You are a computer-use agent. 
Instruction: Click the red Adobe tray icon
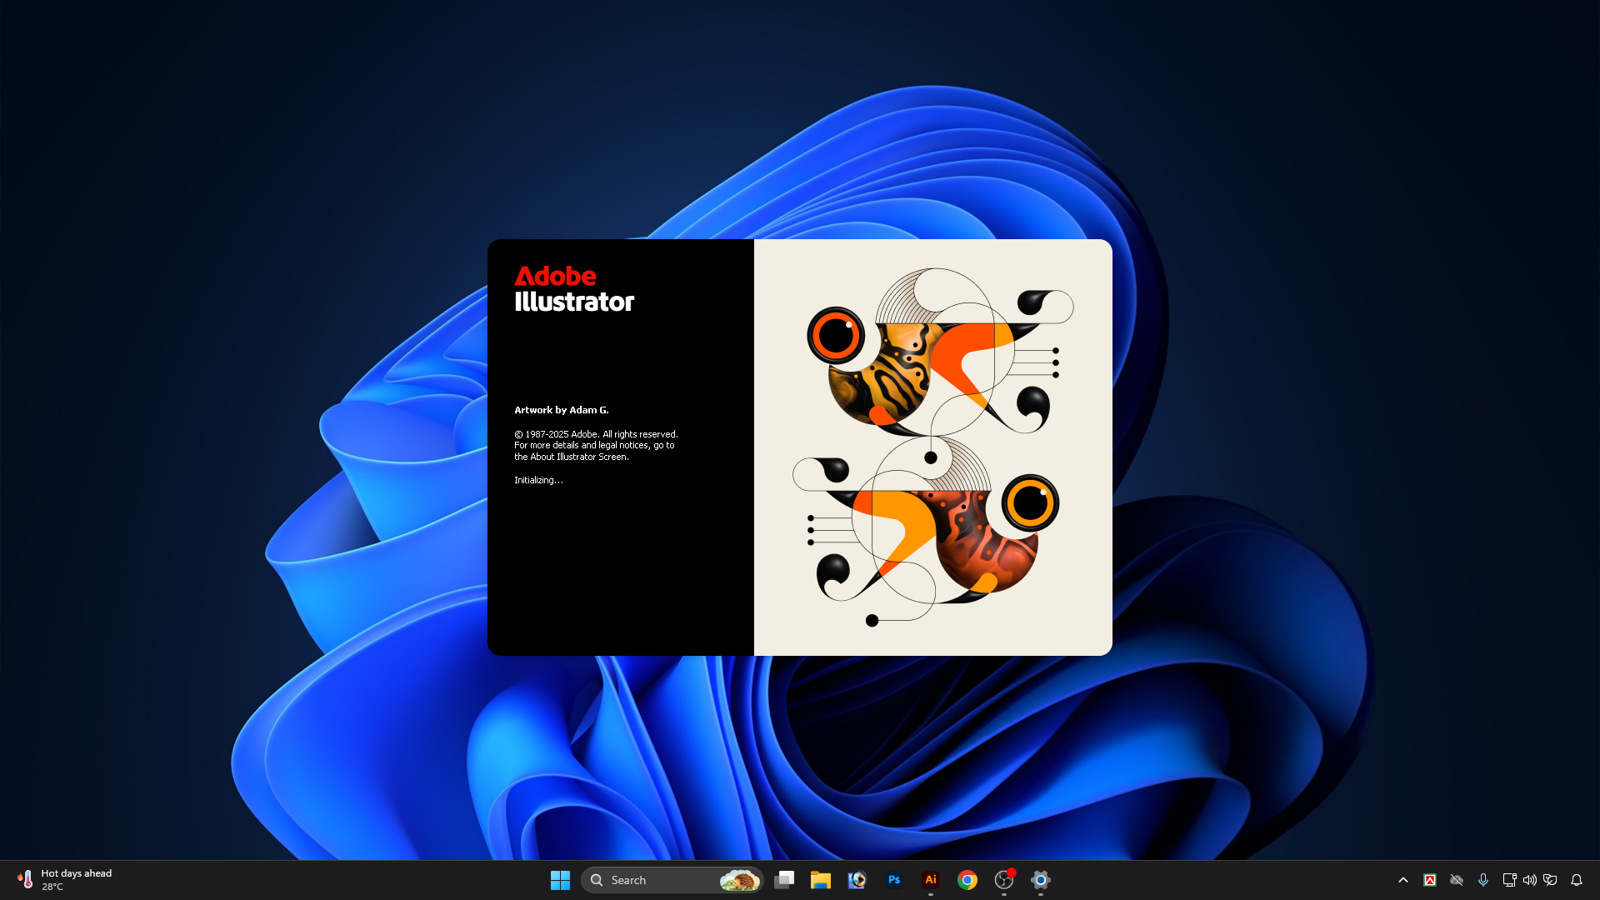(x=1430, y=880)
